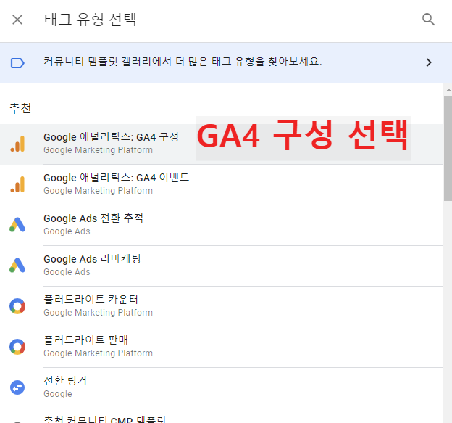Viewport: 452px width, 423px height.
Task: Click the GA4 구성 analytics bar icon
Action: coord(17,144)
